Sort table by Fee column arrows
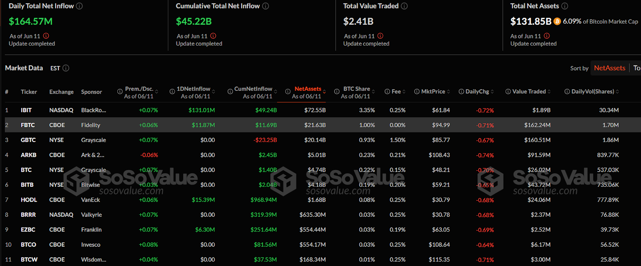The width and height of the screenshot is (641, 266). [x=404, y=92]
